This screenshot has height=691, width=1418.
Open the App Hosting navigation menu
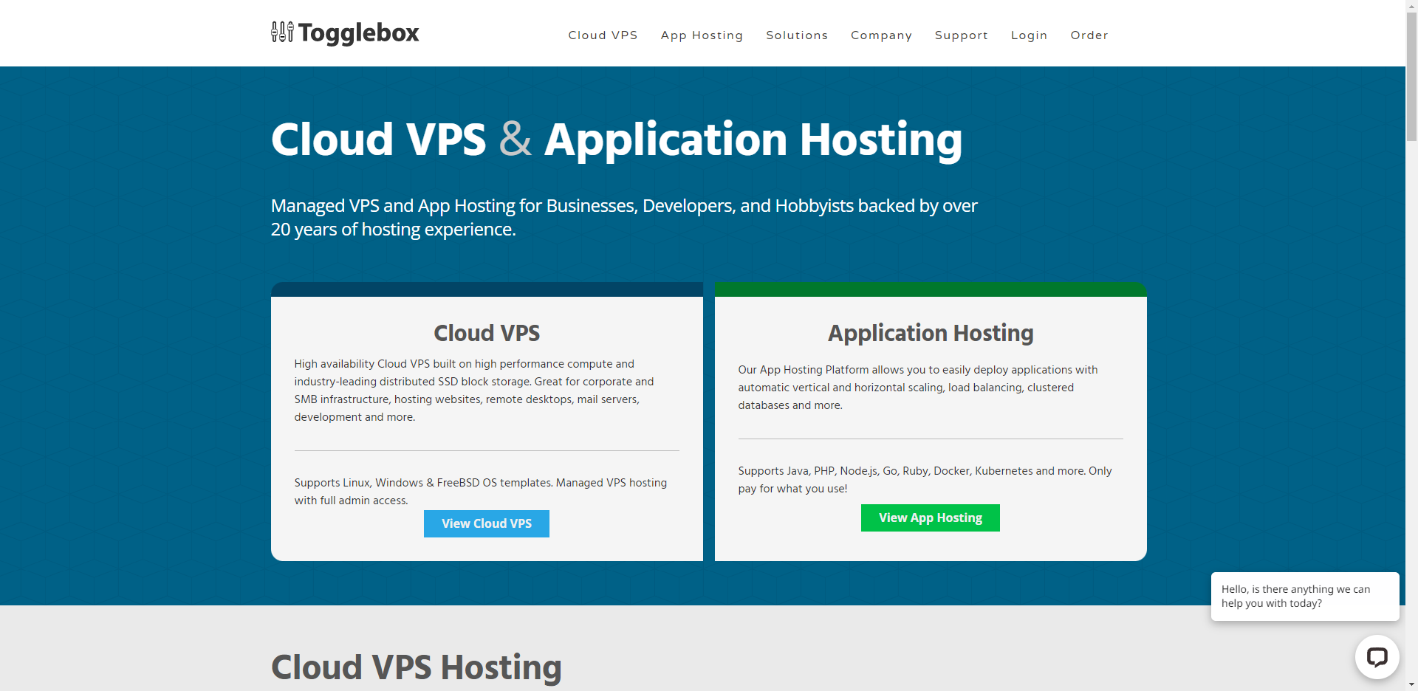[702, 35]
